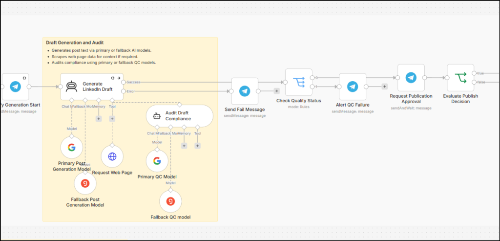Click the true output of Evaluate Publish Decision

click(x=474, y=73)
